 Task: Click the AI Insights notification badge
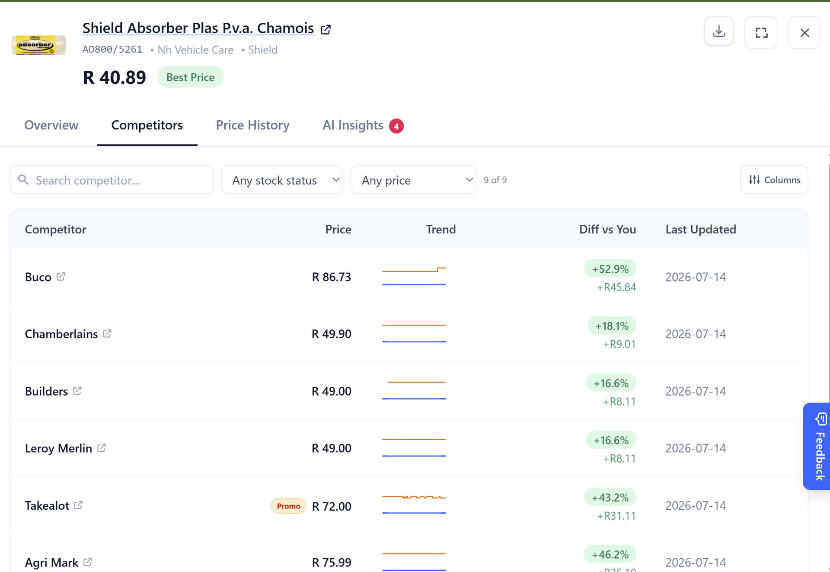coord(396,126)
